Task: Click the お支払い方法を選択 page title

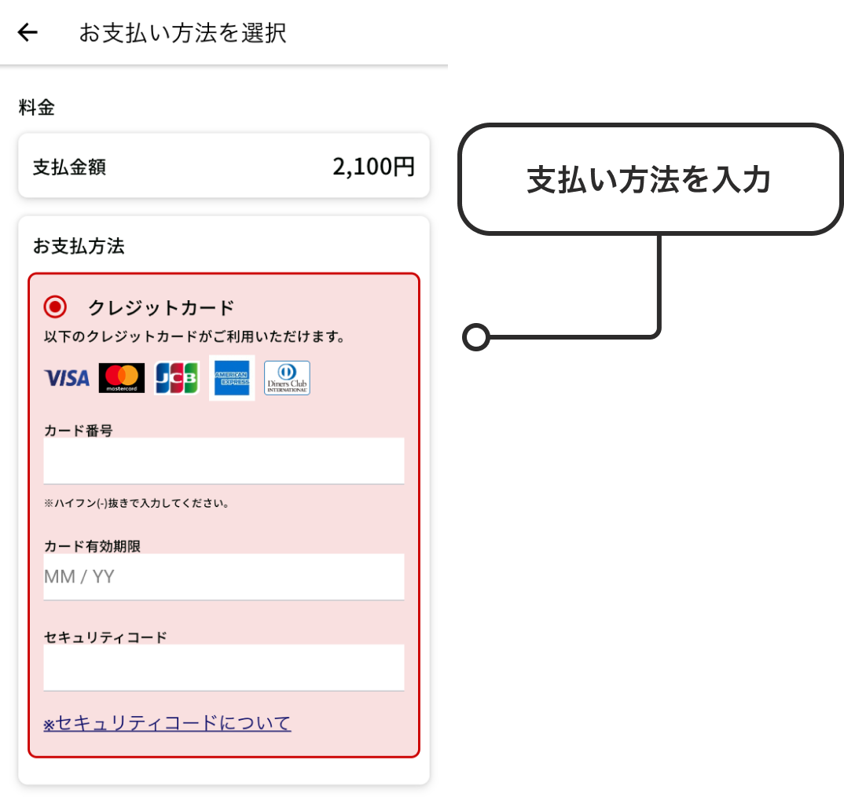Action: pos(182,33)
